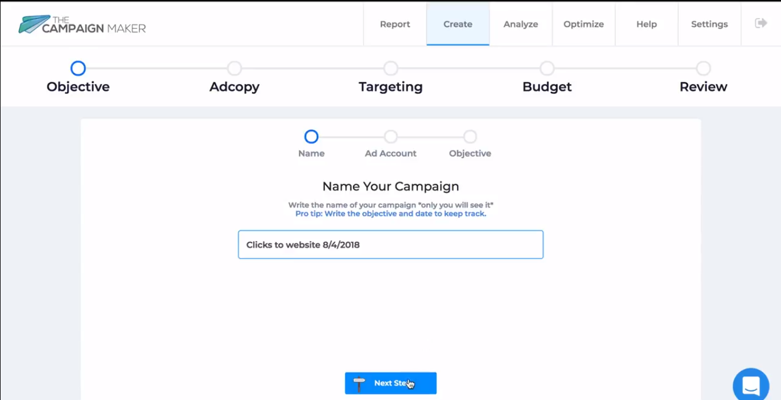Image resolution: width=781 pixels, height=400 pixels.
Task: Click the Name sub-step circle
Action: coord(311,137)
